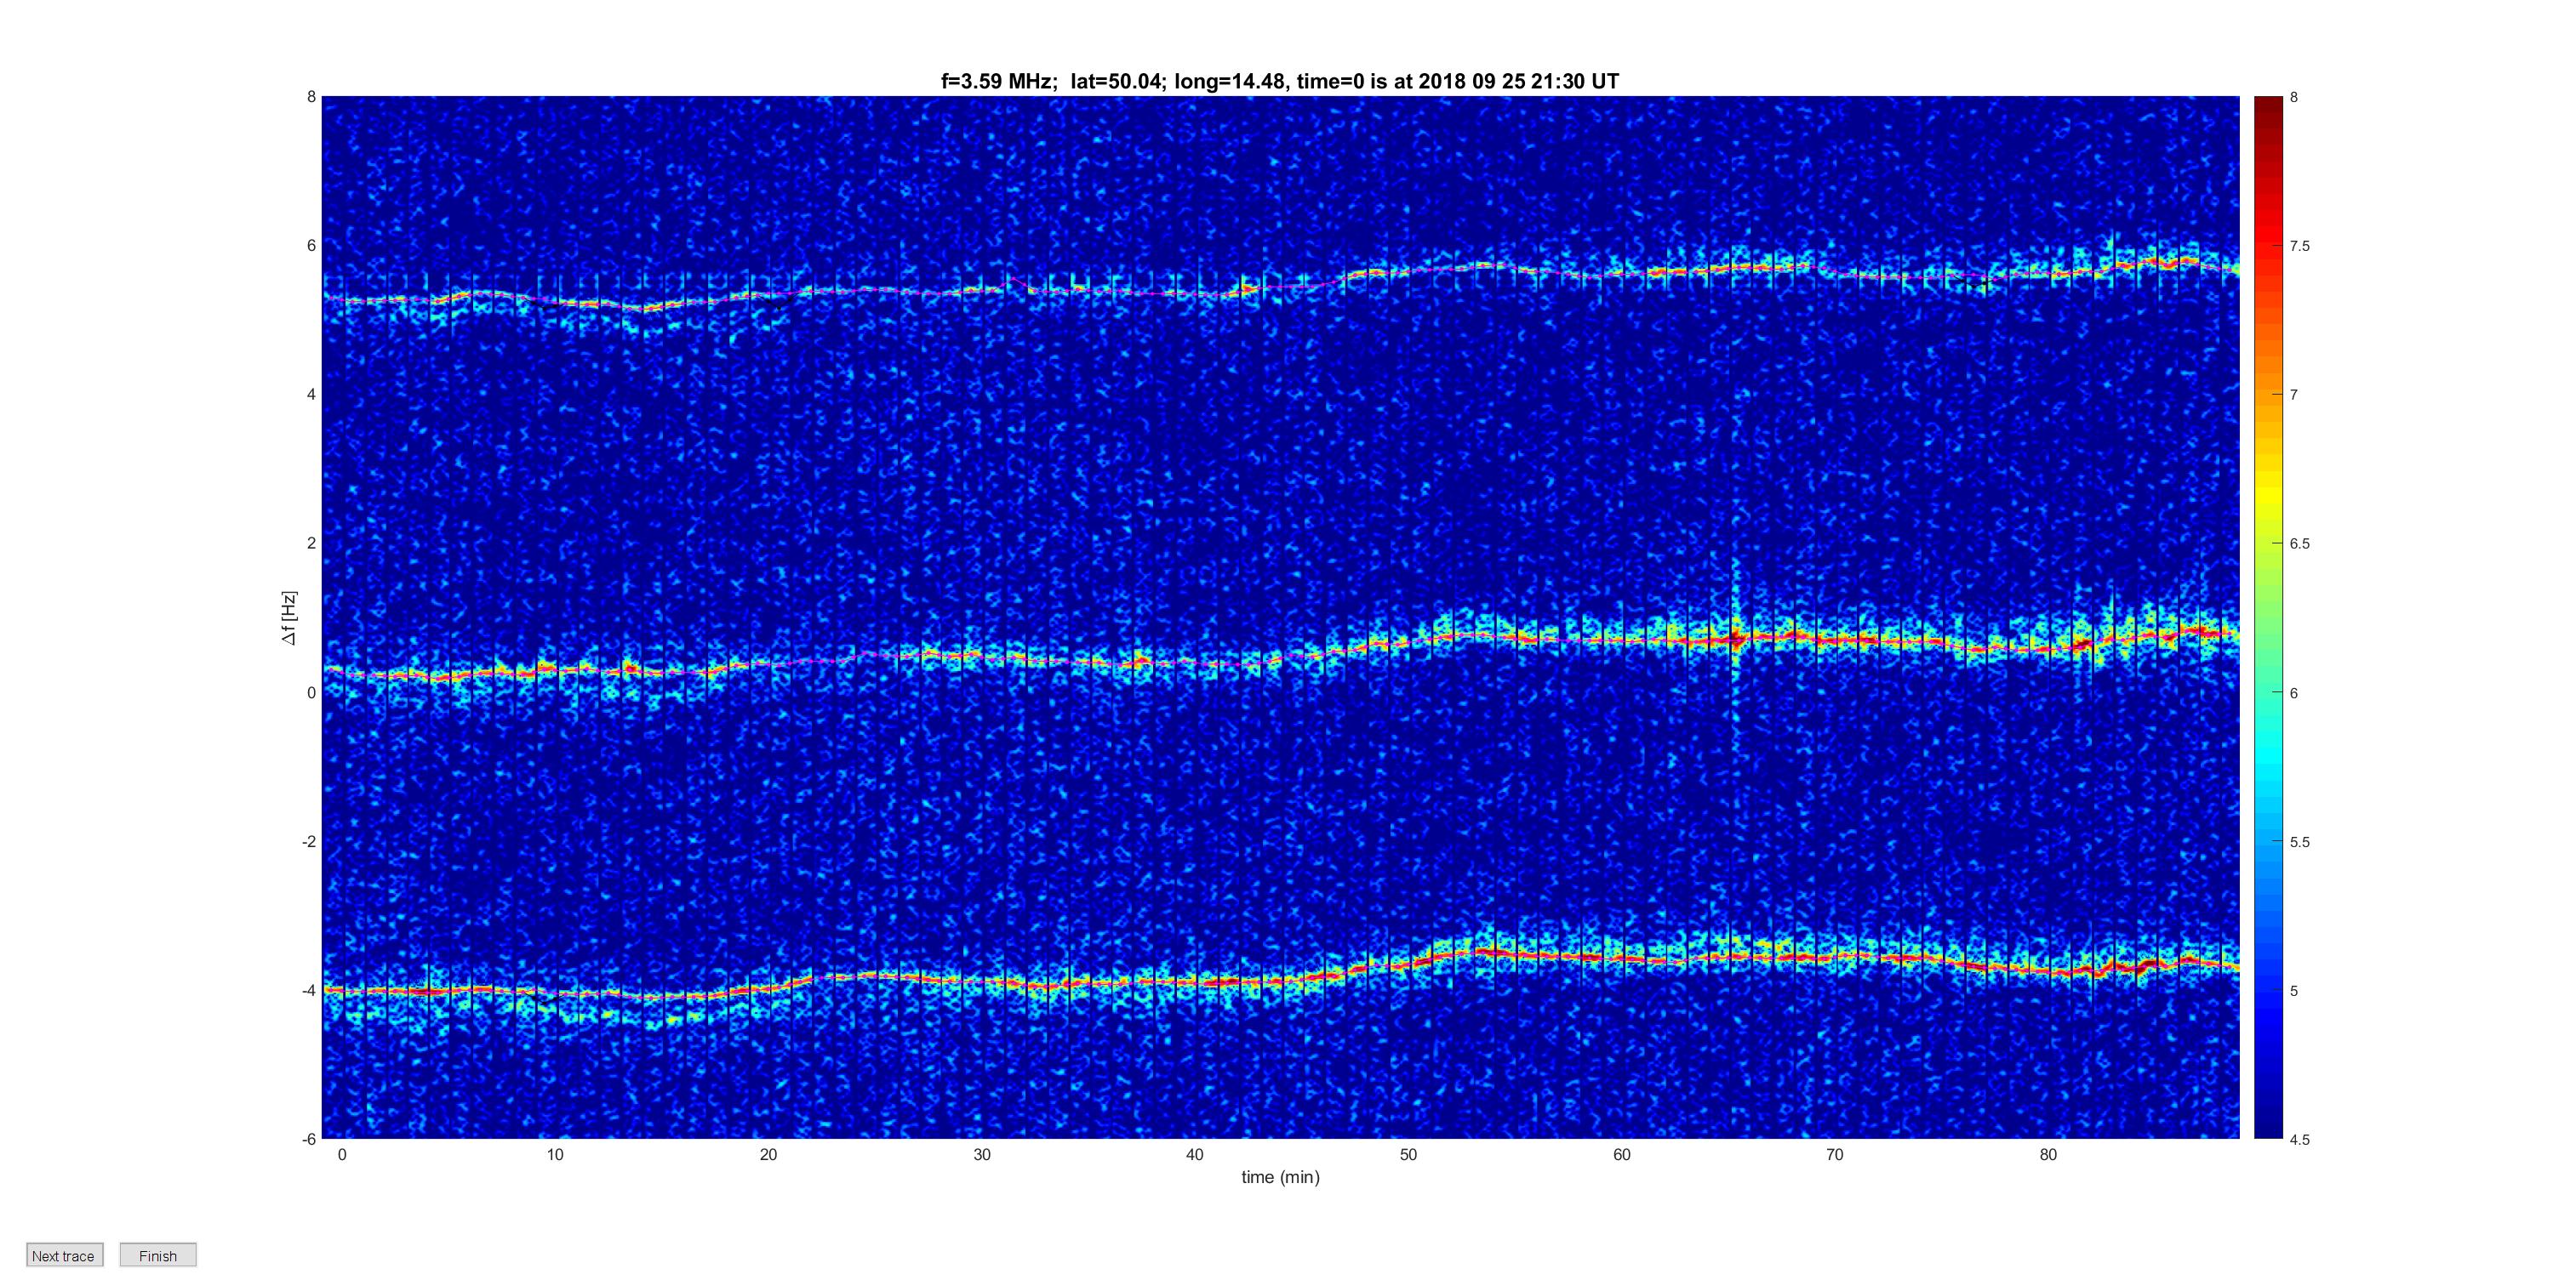Click x-axis tick label 30
The width and height of the screenshot is (2553, 1280).
pos(982,1155)
